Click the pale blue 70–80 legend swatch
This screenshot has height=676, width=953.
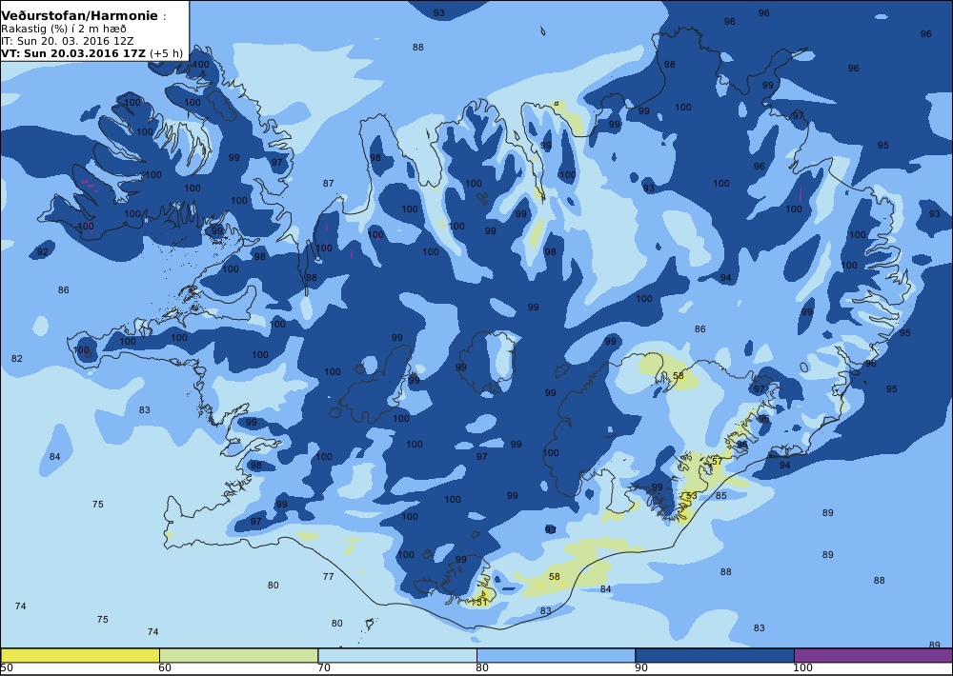396,655
